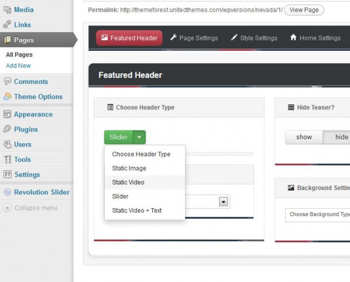Image resolution: width=350 pixels, height=282 pixels.
Task: Click the Comments speech bubble icon
Action: 7,82
